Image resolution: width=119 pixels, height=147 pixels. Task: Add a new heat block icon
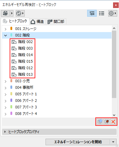pos(100,122)
